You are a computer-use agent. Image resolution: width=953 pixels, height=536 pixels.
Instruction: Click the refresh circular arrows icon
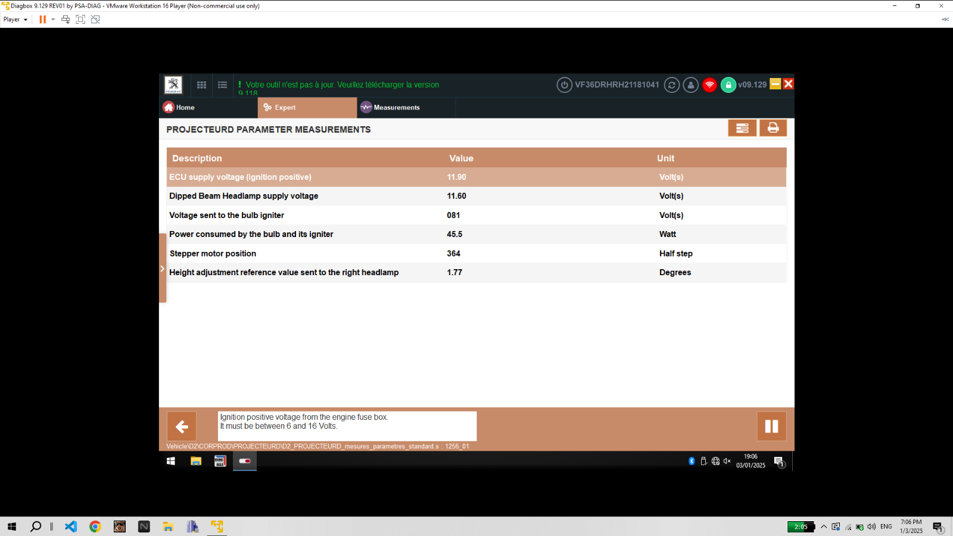pos(672,85)
